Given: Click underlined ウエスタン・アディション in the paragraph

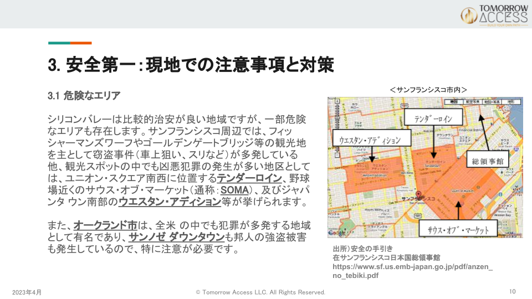Looking at the screenshot, I should tap(170, 202).
